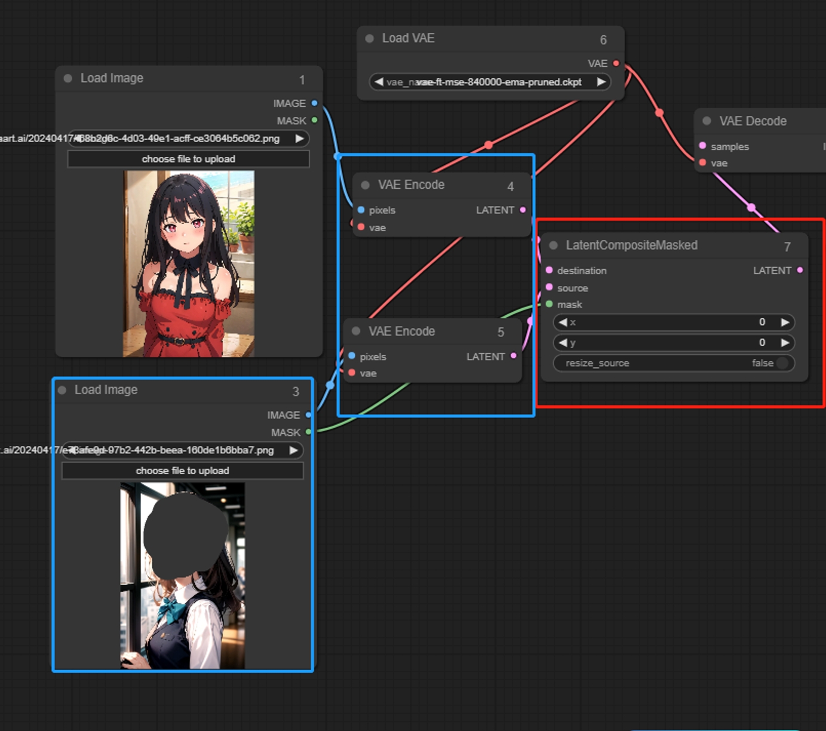826x731 pixels.
Task: Click the collapse dot on LatentCompositeMasked node
Action: tap(554, 245)
